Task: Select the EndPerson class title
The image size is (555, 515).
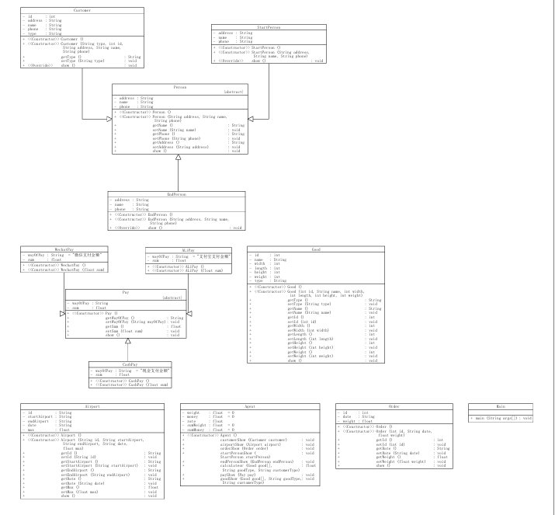Action: [177, 194]
